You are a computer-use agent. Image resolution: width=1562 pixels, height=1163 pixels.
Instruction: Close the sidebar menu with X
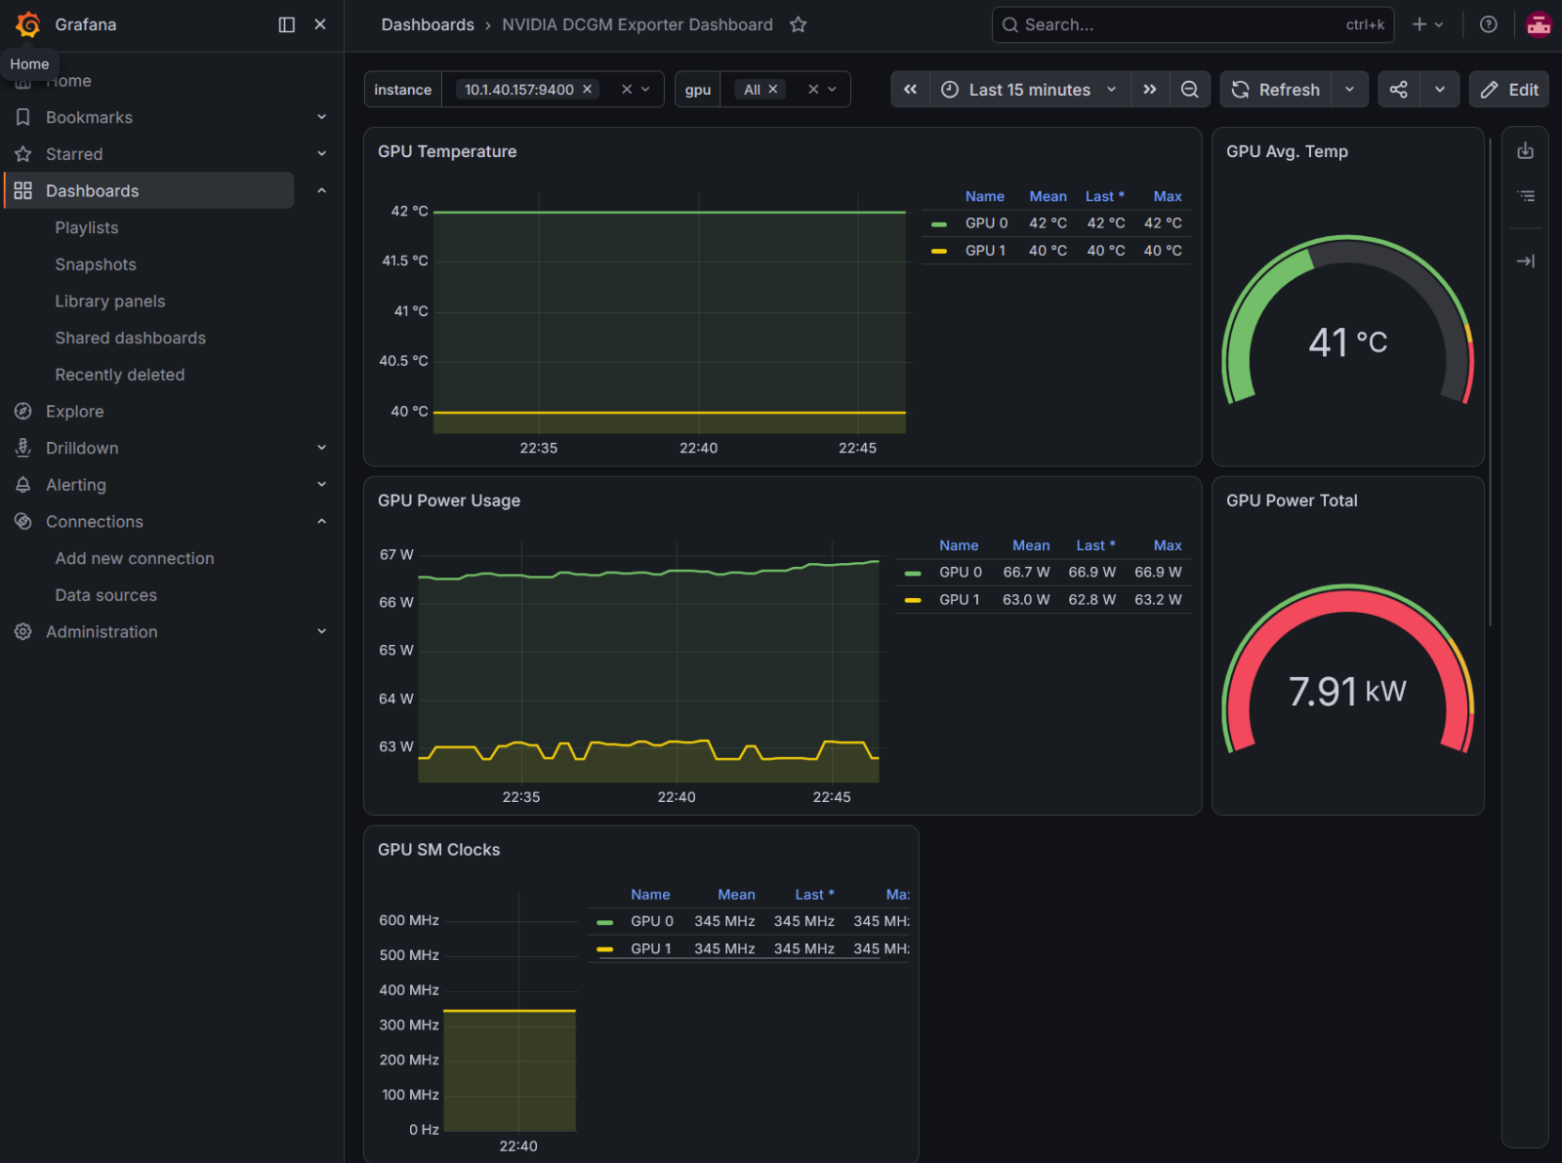coord(320,24)
